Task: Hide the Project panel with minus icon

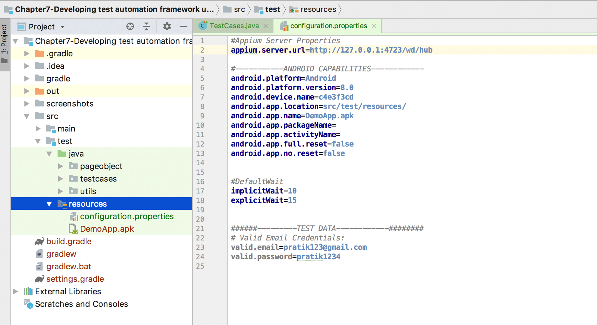Action: [x=183, y=27]
